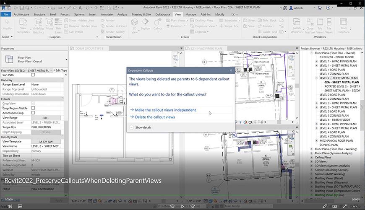Expand Sections (Building Section) node
This screenshot has height=210, width=365.
[x=312, y=170]
